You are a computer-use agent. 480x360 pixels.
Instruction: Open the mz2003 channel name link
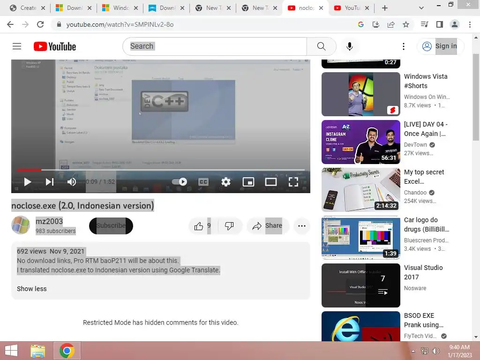click(x=49, y=221)
